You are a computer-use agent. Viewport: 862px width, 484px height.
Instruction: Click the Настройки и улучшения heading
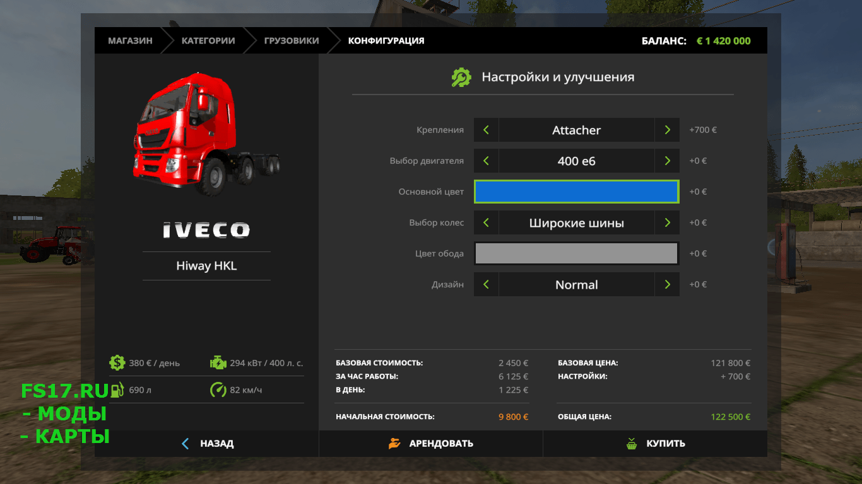click(x=558, y=77)
